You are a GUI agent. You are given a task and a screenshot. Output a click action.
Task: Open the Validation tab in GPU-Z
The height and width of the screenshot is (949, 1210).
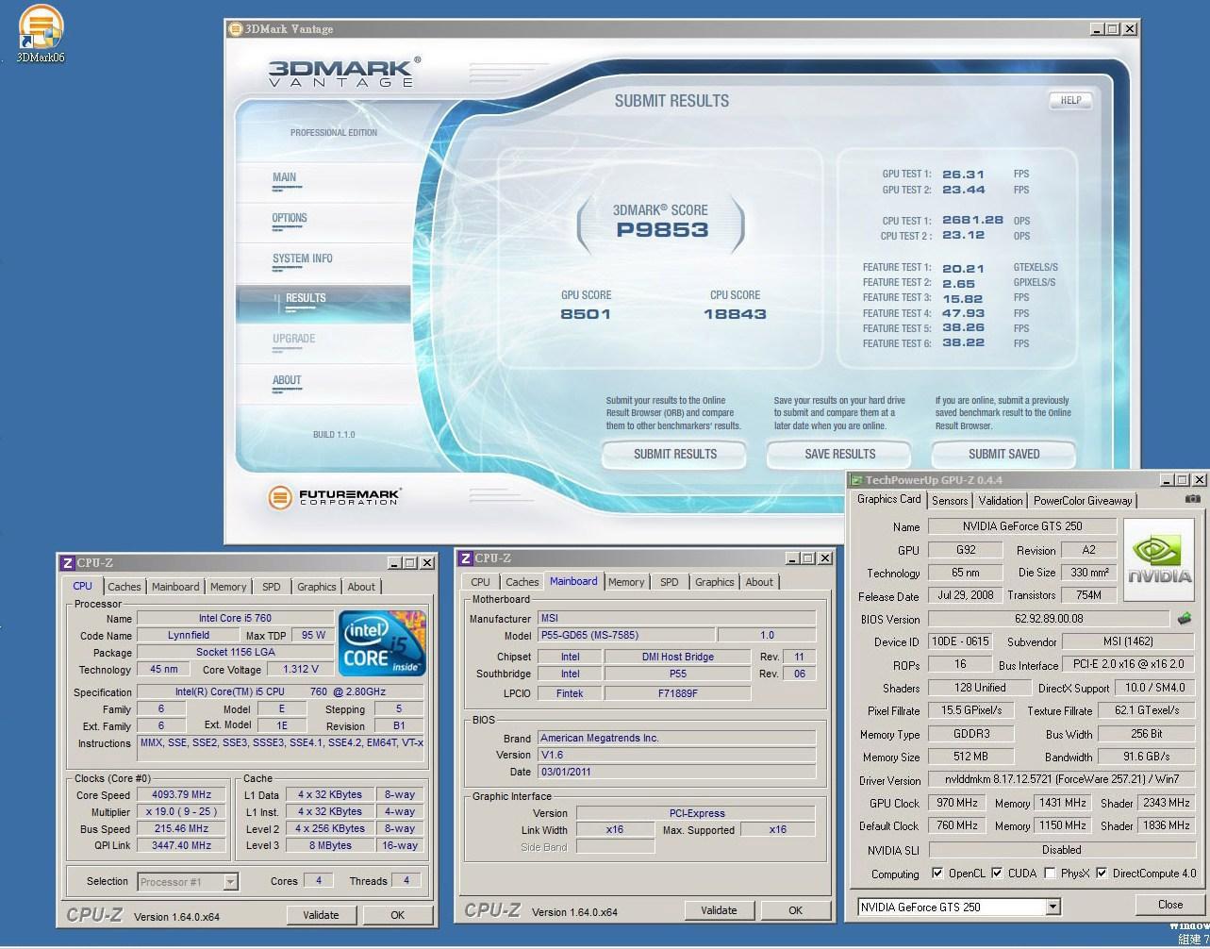click(x=1000, y=501)
